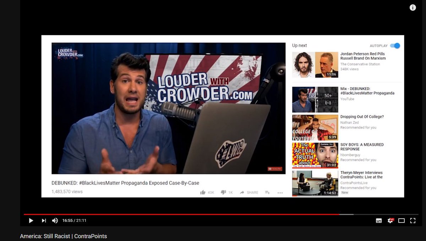The width and height of the screenshot is (426, 241).
Task: Click the thumbs down dislike icon
Action: (x=223, y=192)
